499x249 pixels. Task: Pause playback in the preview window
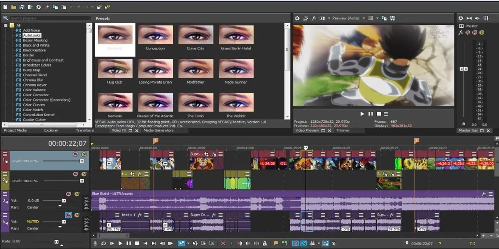tap(371, 114)
